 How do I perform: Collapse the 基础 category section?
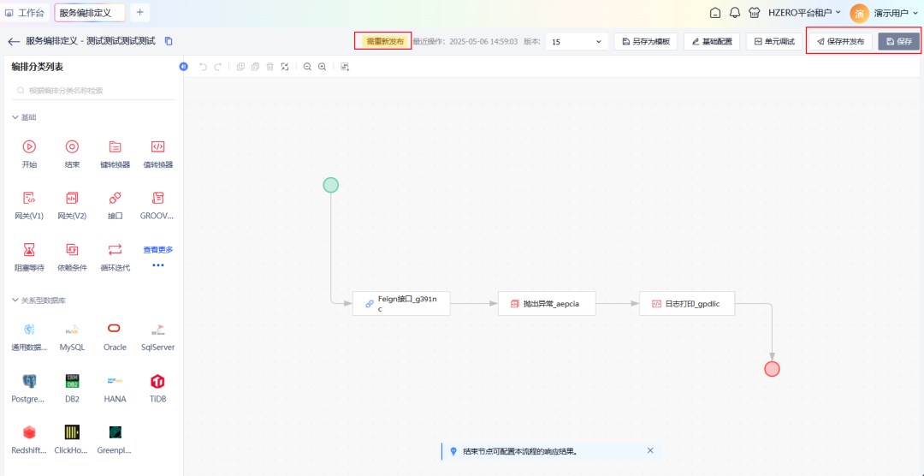tap(15, 117)
